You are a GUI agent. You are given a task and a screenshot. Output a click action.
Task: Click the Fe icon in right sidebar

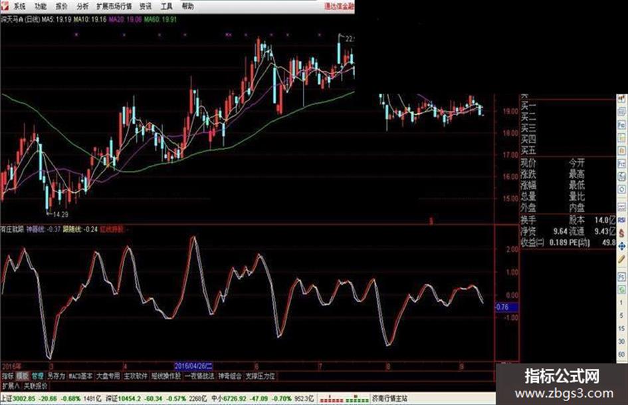point(621,126)
